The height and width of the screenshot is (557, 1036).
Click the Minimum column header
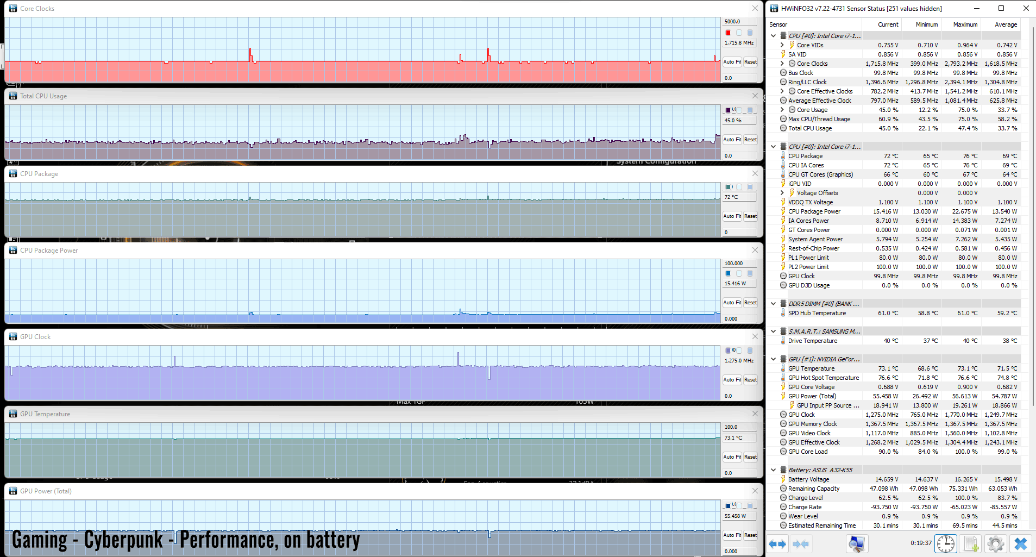coord(921,24)
